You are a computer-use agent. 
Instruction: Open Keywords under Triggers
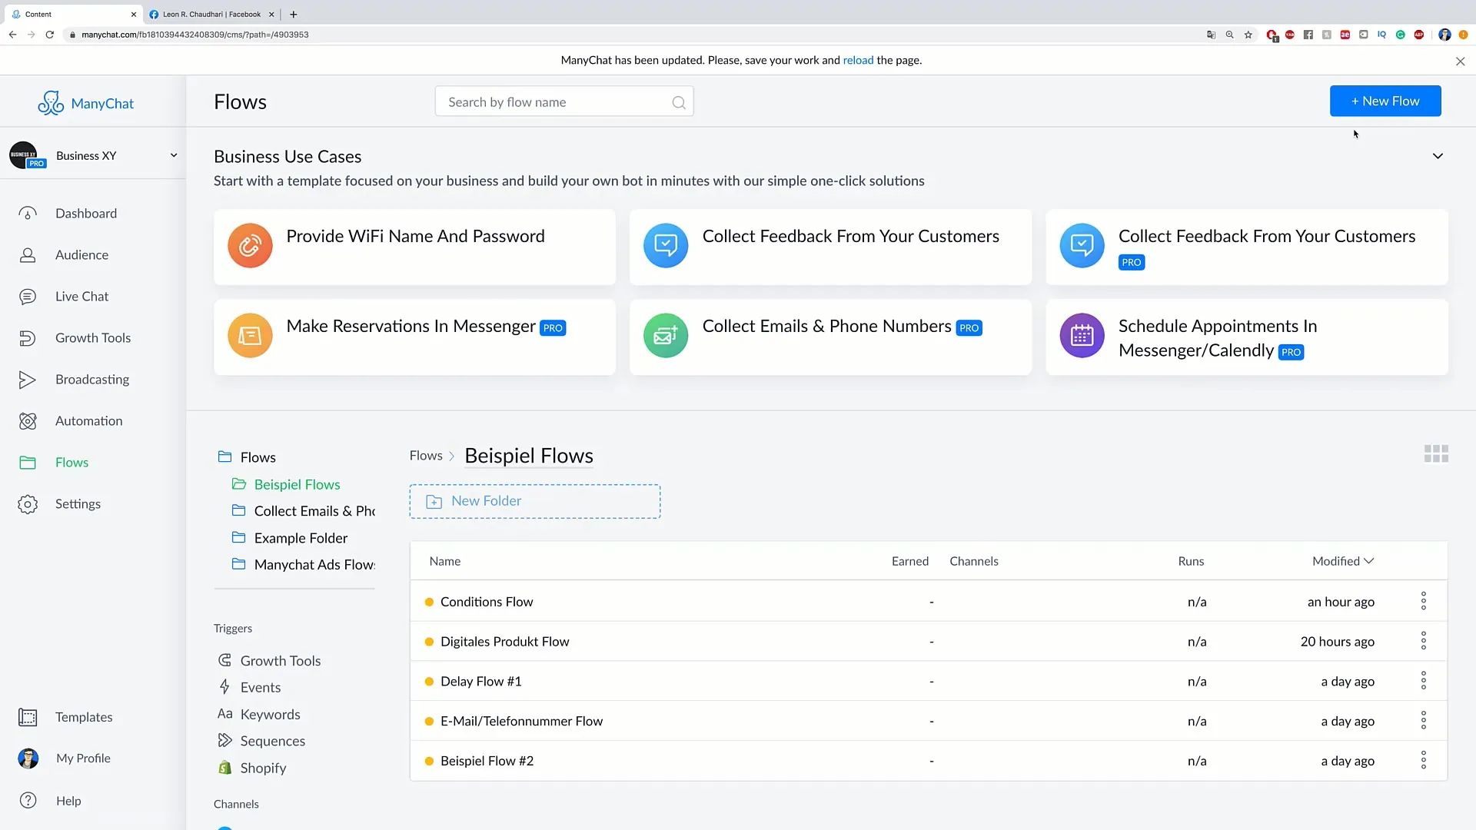(x=270, y=715)
